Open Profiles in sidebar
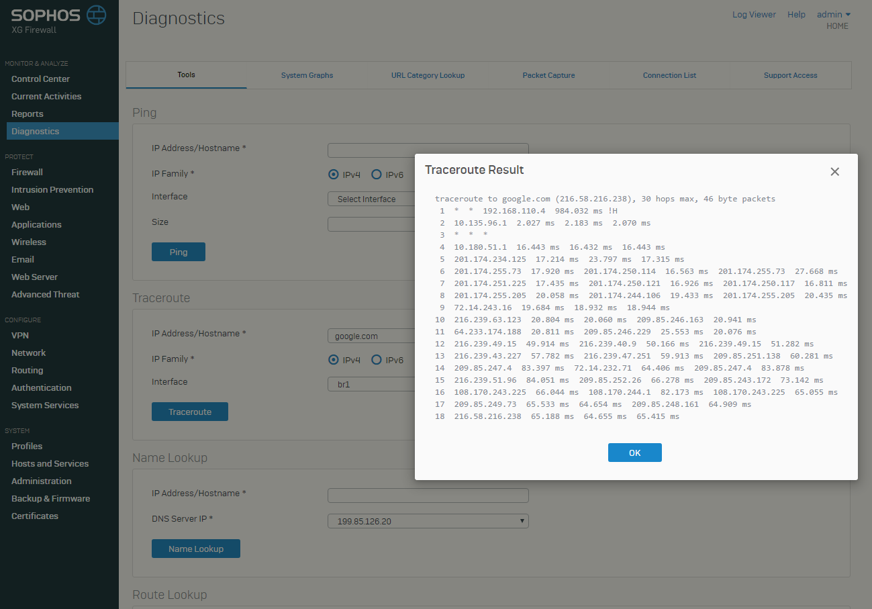 [27, 446]
